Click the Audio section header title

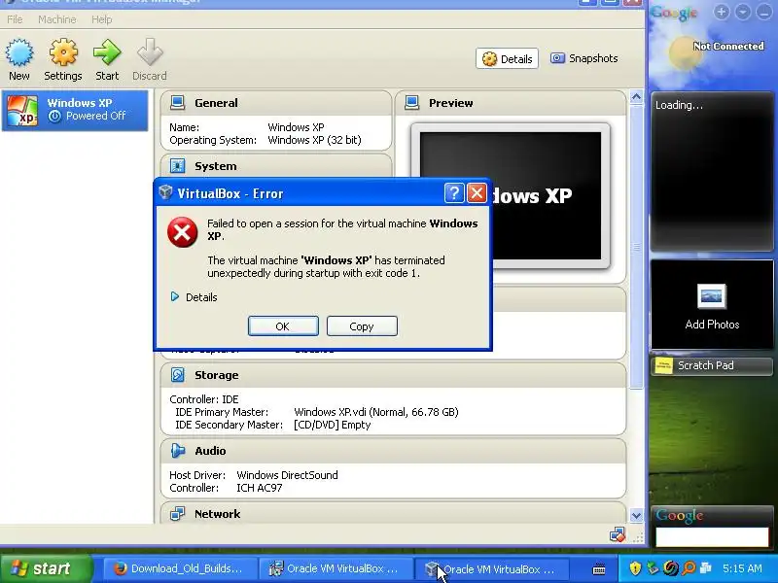point(210,450)
